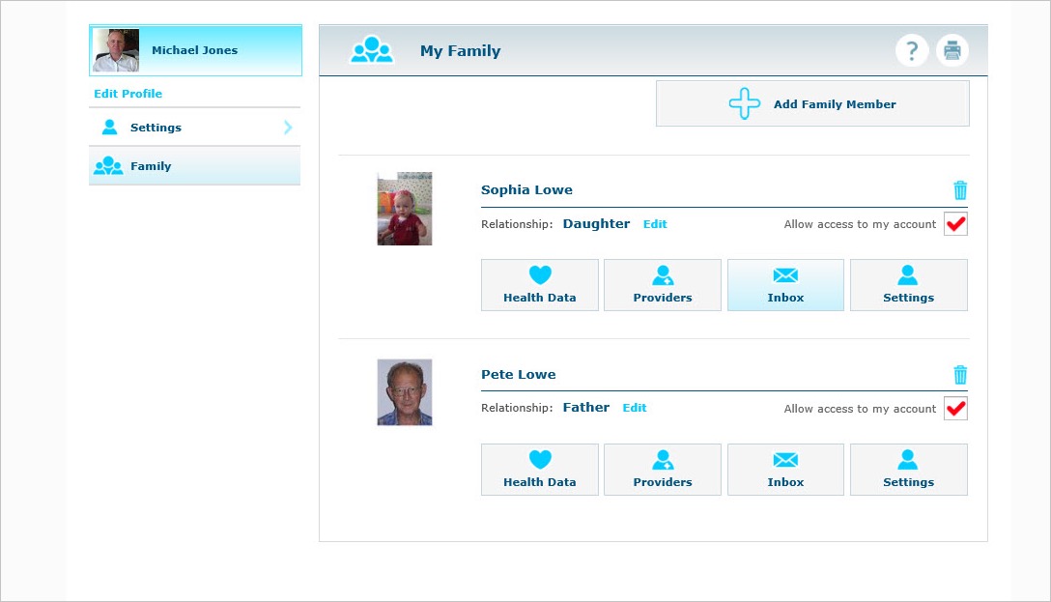The height and width of the screenshot is (602, 1051).
Task: Select the Settings item in sidebar
Action: [194, 128]
